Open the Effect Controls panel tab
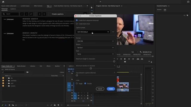191x107 pixels. tap(38, 6)
